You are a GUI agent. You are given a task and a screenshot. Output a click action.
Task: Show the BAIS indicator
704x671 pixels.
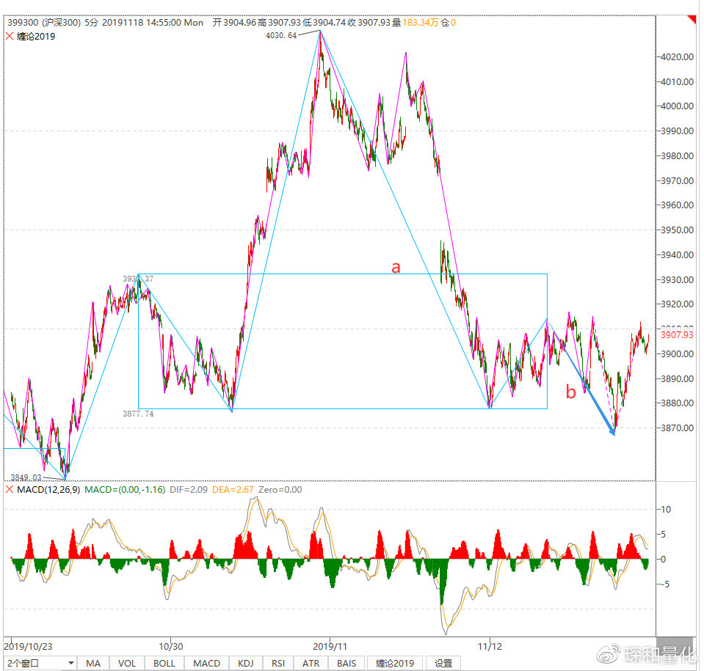click(346, 663)
